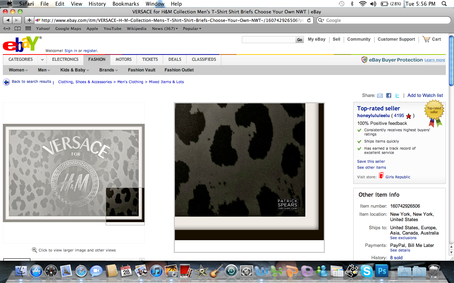Go back with Safari's back arrow
Image resolution: width=454 pixels, height=283 pixels.
(7, 20)
